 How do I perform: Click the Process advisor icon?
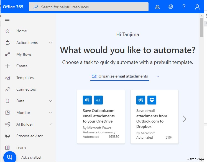(x=7, y=136)
